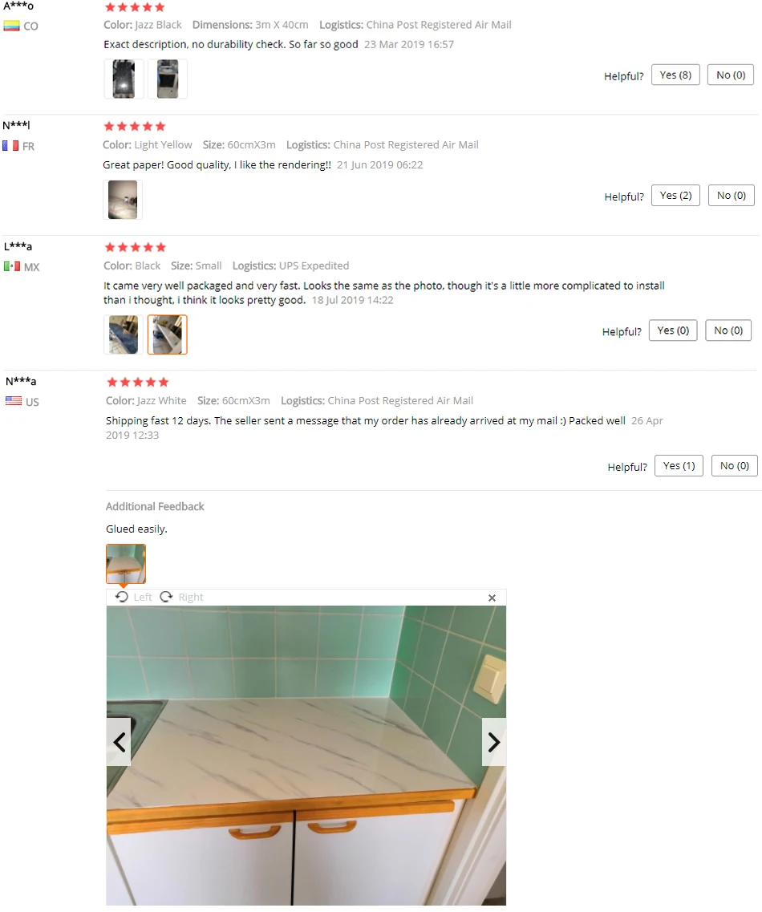Viewport: 762px width, 912px height.
Task: Vote No (0) on the US reviewer's review
Action: click(x=735, y=465)
